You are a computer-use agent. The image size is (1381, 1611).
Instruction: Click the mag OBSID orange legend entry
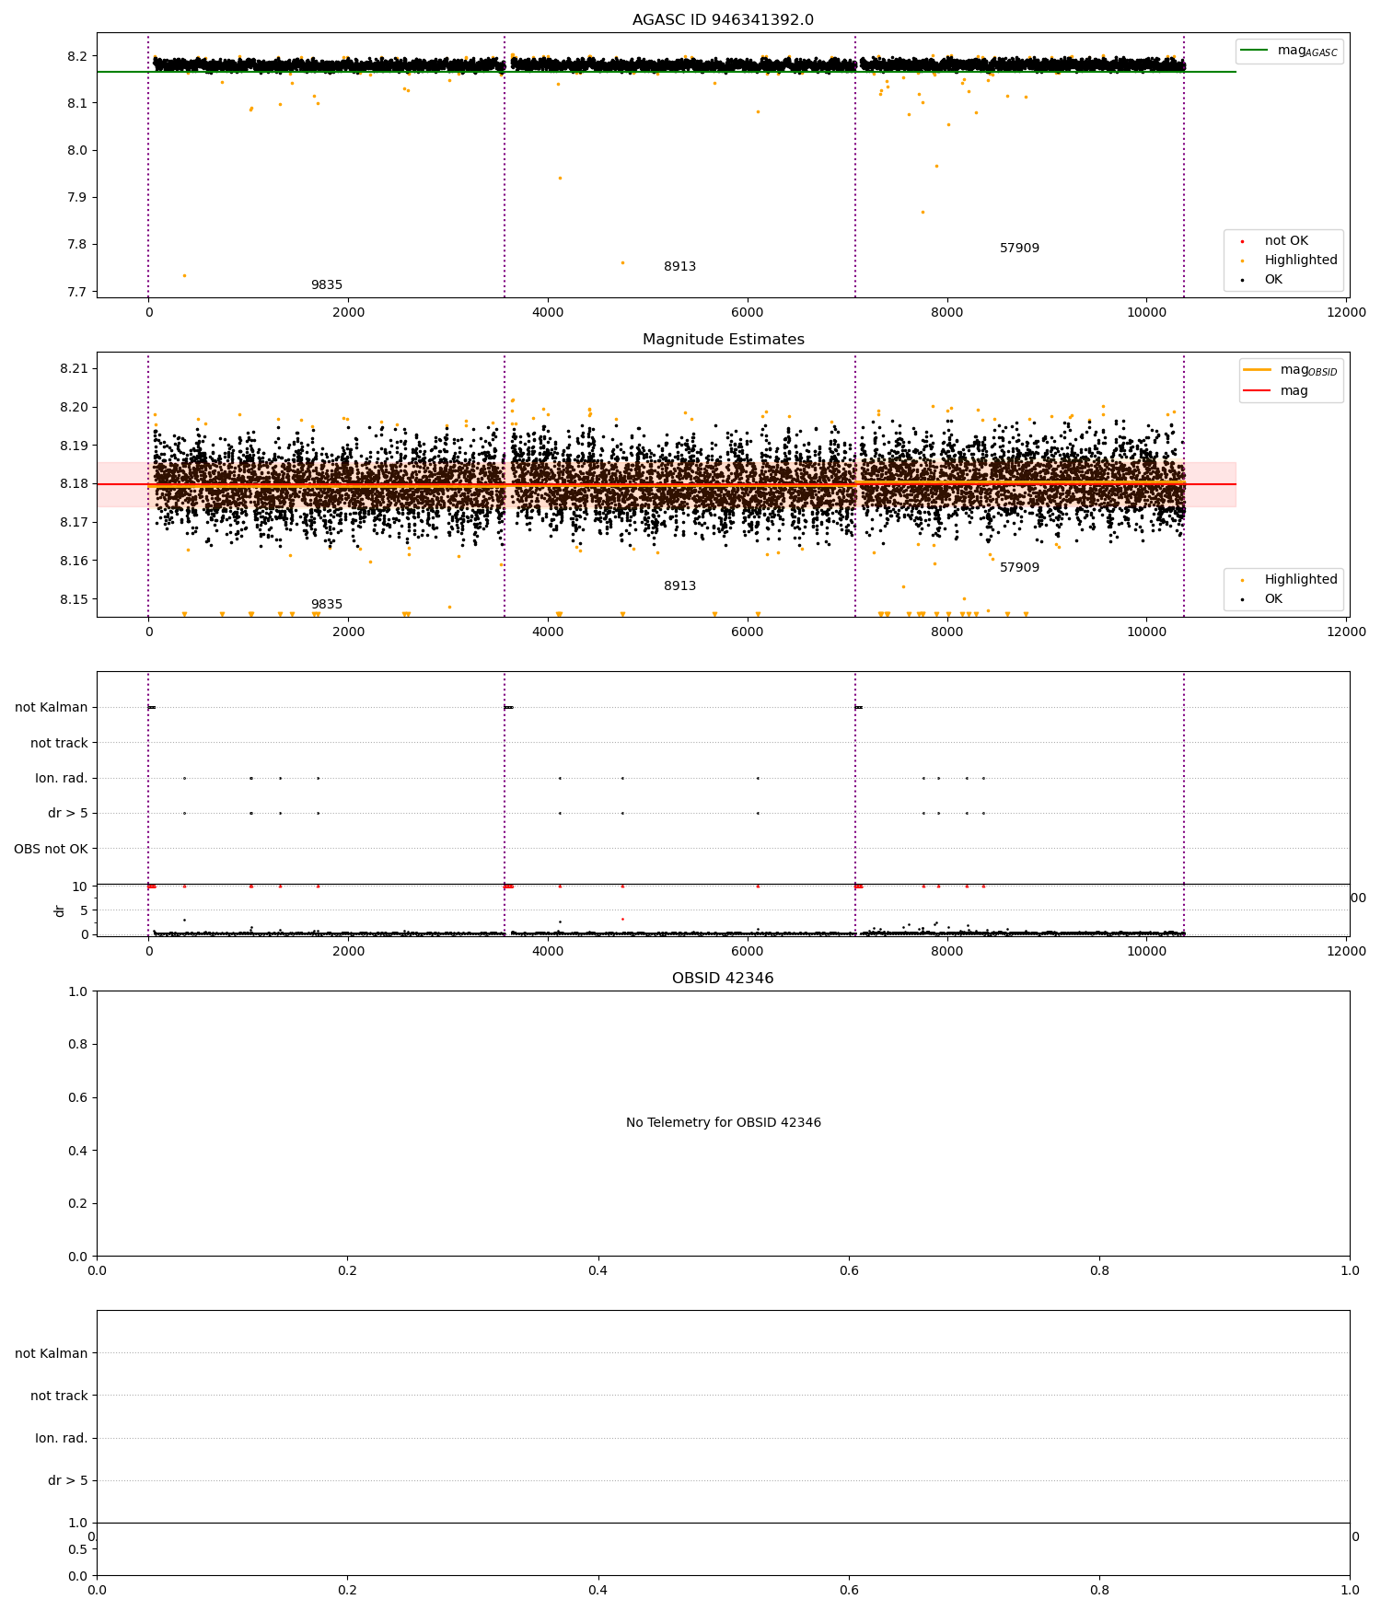point(1290,370)
